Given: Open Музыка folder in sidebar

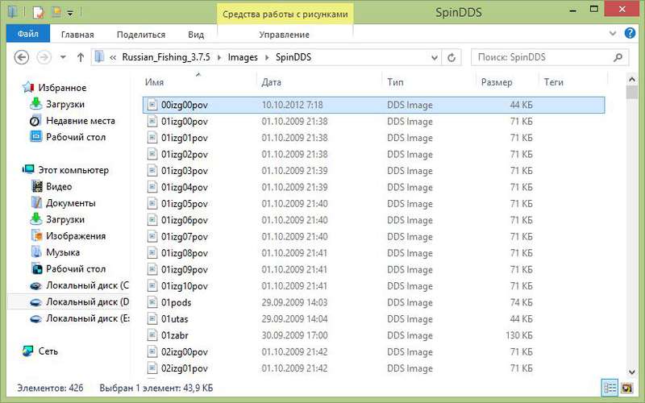Looking at the screenshot, I should (63, 252).
